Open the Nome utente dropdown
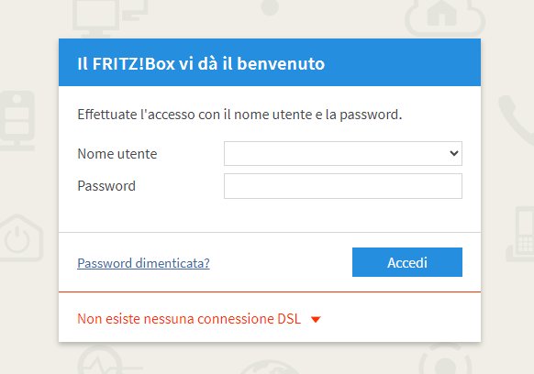This screenshot has height=374, width=534. (x=343, y=153)
